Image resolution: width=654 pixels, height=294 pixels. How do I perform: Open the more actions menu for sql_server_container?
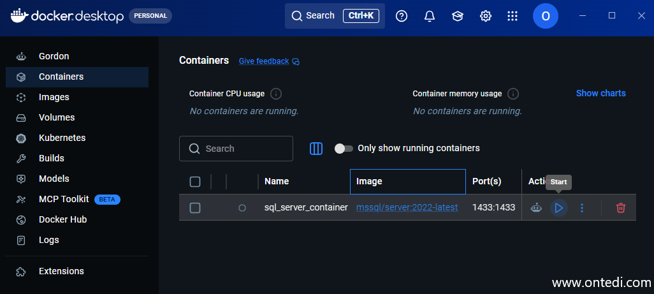pyautogui.click(x=582, y=208)
